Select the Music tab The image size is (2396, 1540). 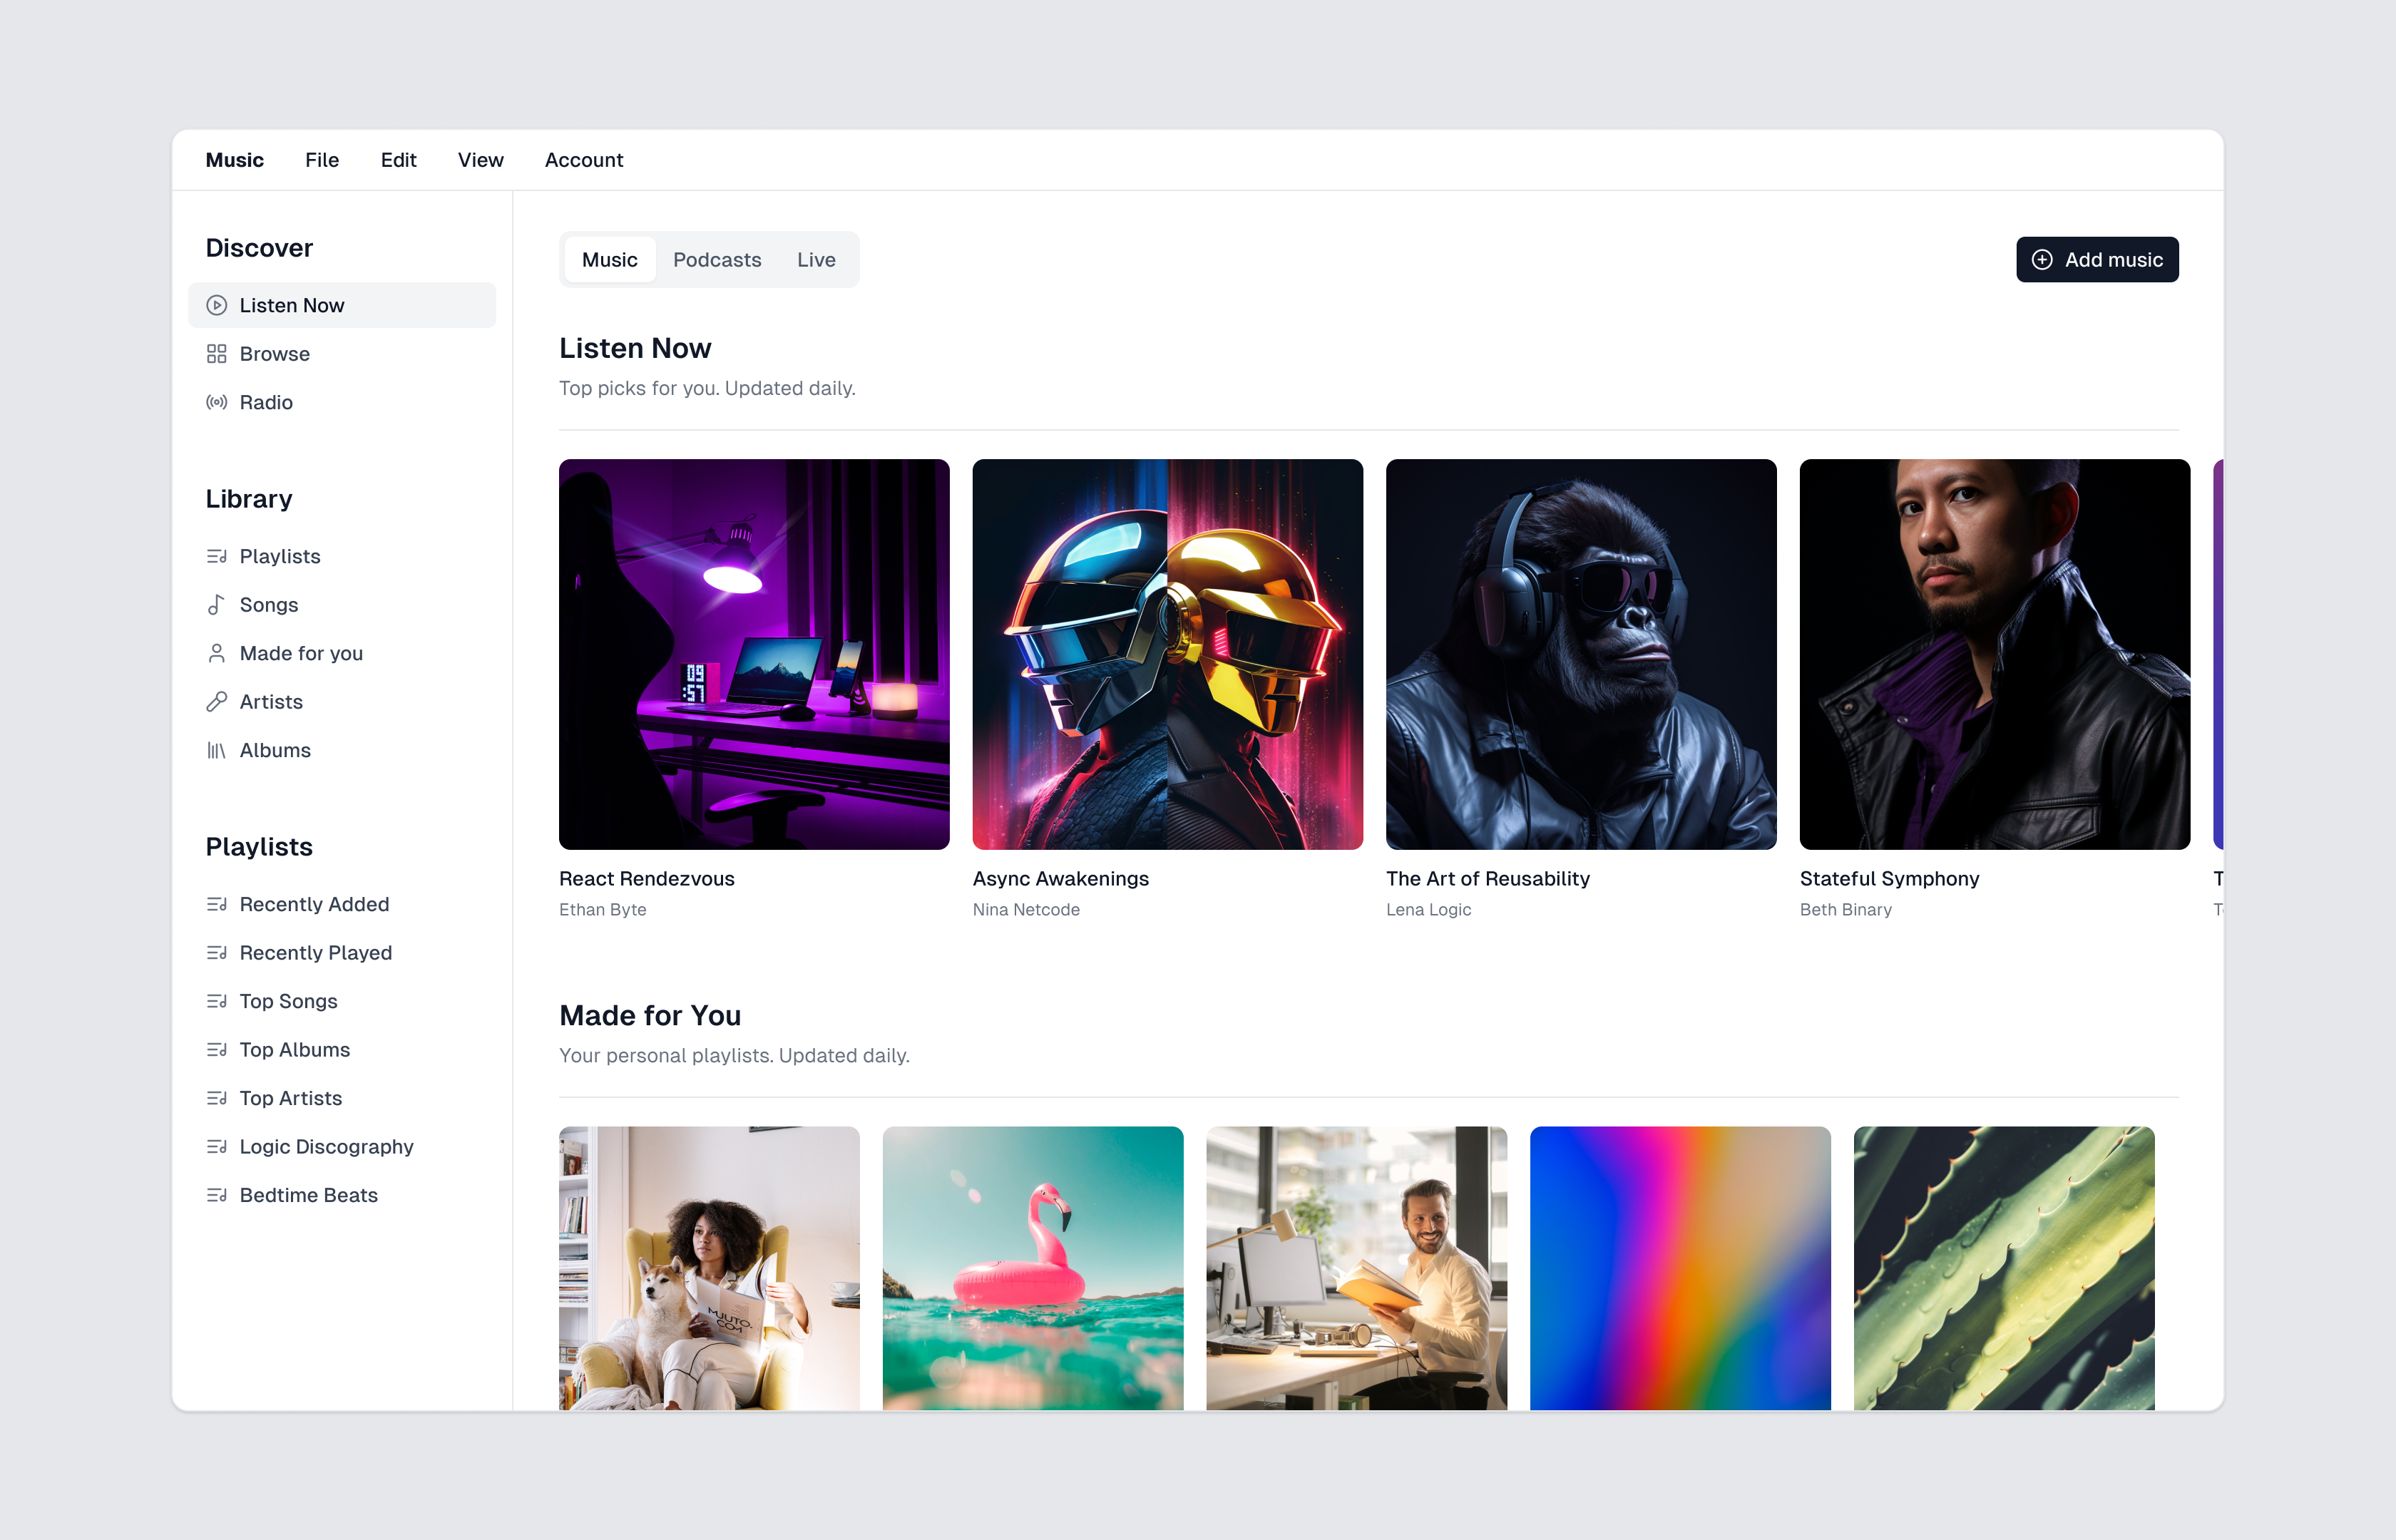point(610,258)
